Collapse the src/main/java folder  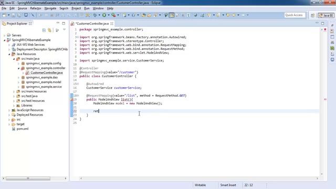pos(14,59)
